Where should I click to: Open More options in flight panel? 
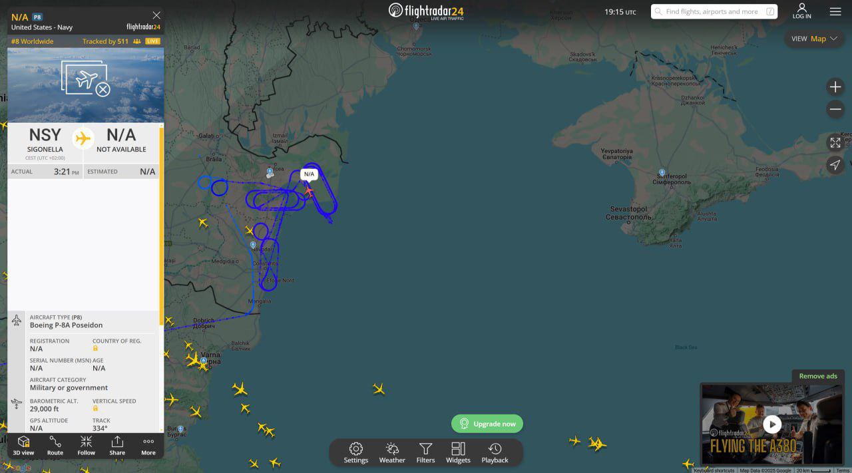[148, 445]
